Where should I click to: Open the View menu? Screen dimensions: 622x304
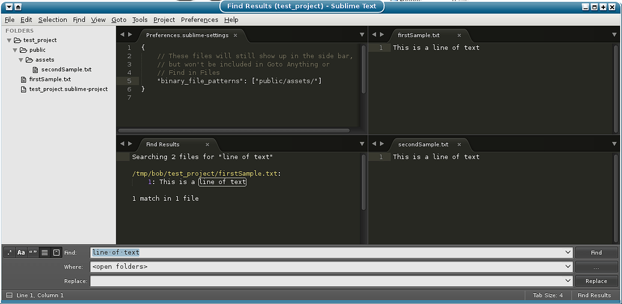pyautogui.click(x=98, y=20)
